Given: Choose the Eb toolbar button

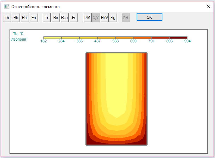Looking at the screenshot, I should click(34, 18).
